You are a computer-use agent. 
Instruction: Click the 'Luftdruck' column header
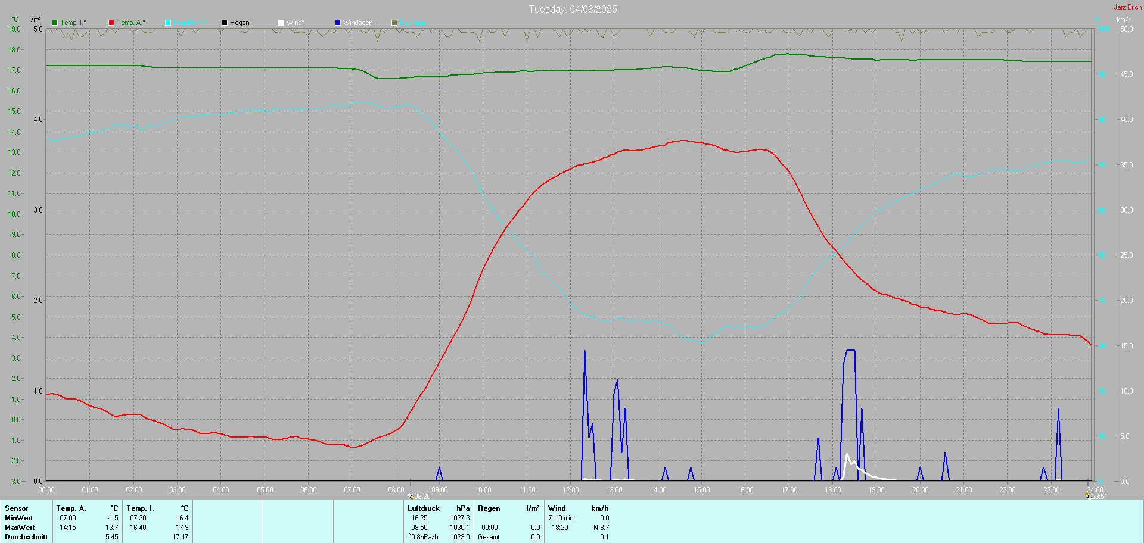(x=424, y=508)
